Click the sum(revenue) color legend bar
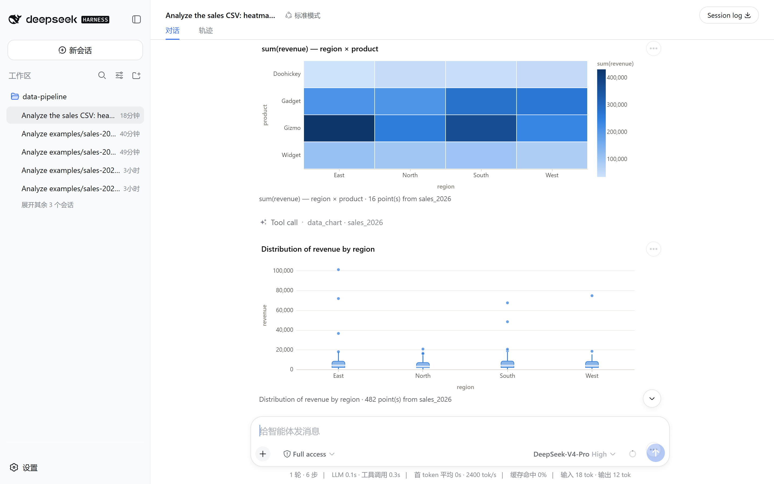Screen dimensions: 774x484 [601, 123]
